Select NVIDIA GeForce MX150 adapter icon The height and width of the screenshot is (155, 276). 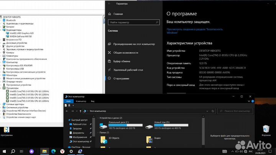[x=7, y=36]
